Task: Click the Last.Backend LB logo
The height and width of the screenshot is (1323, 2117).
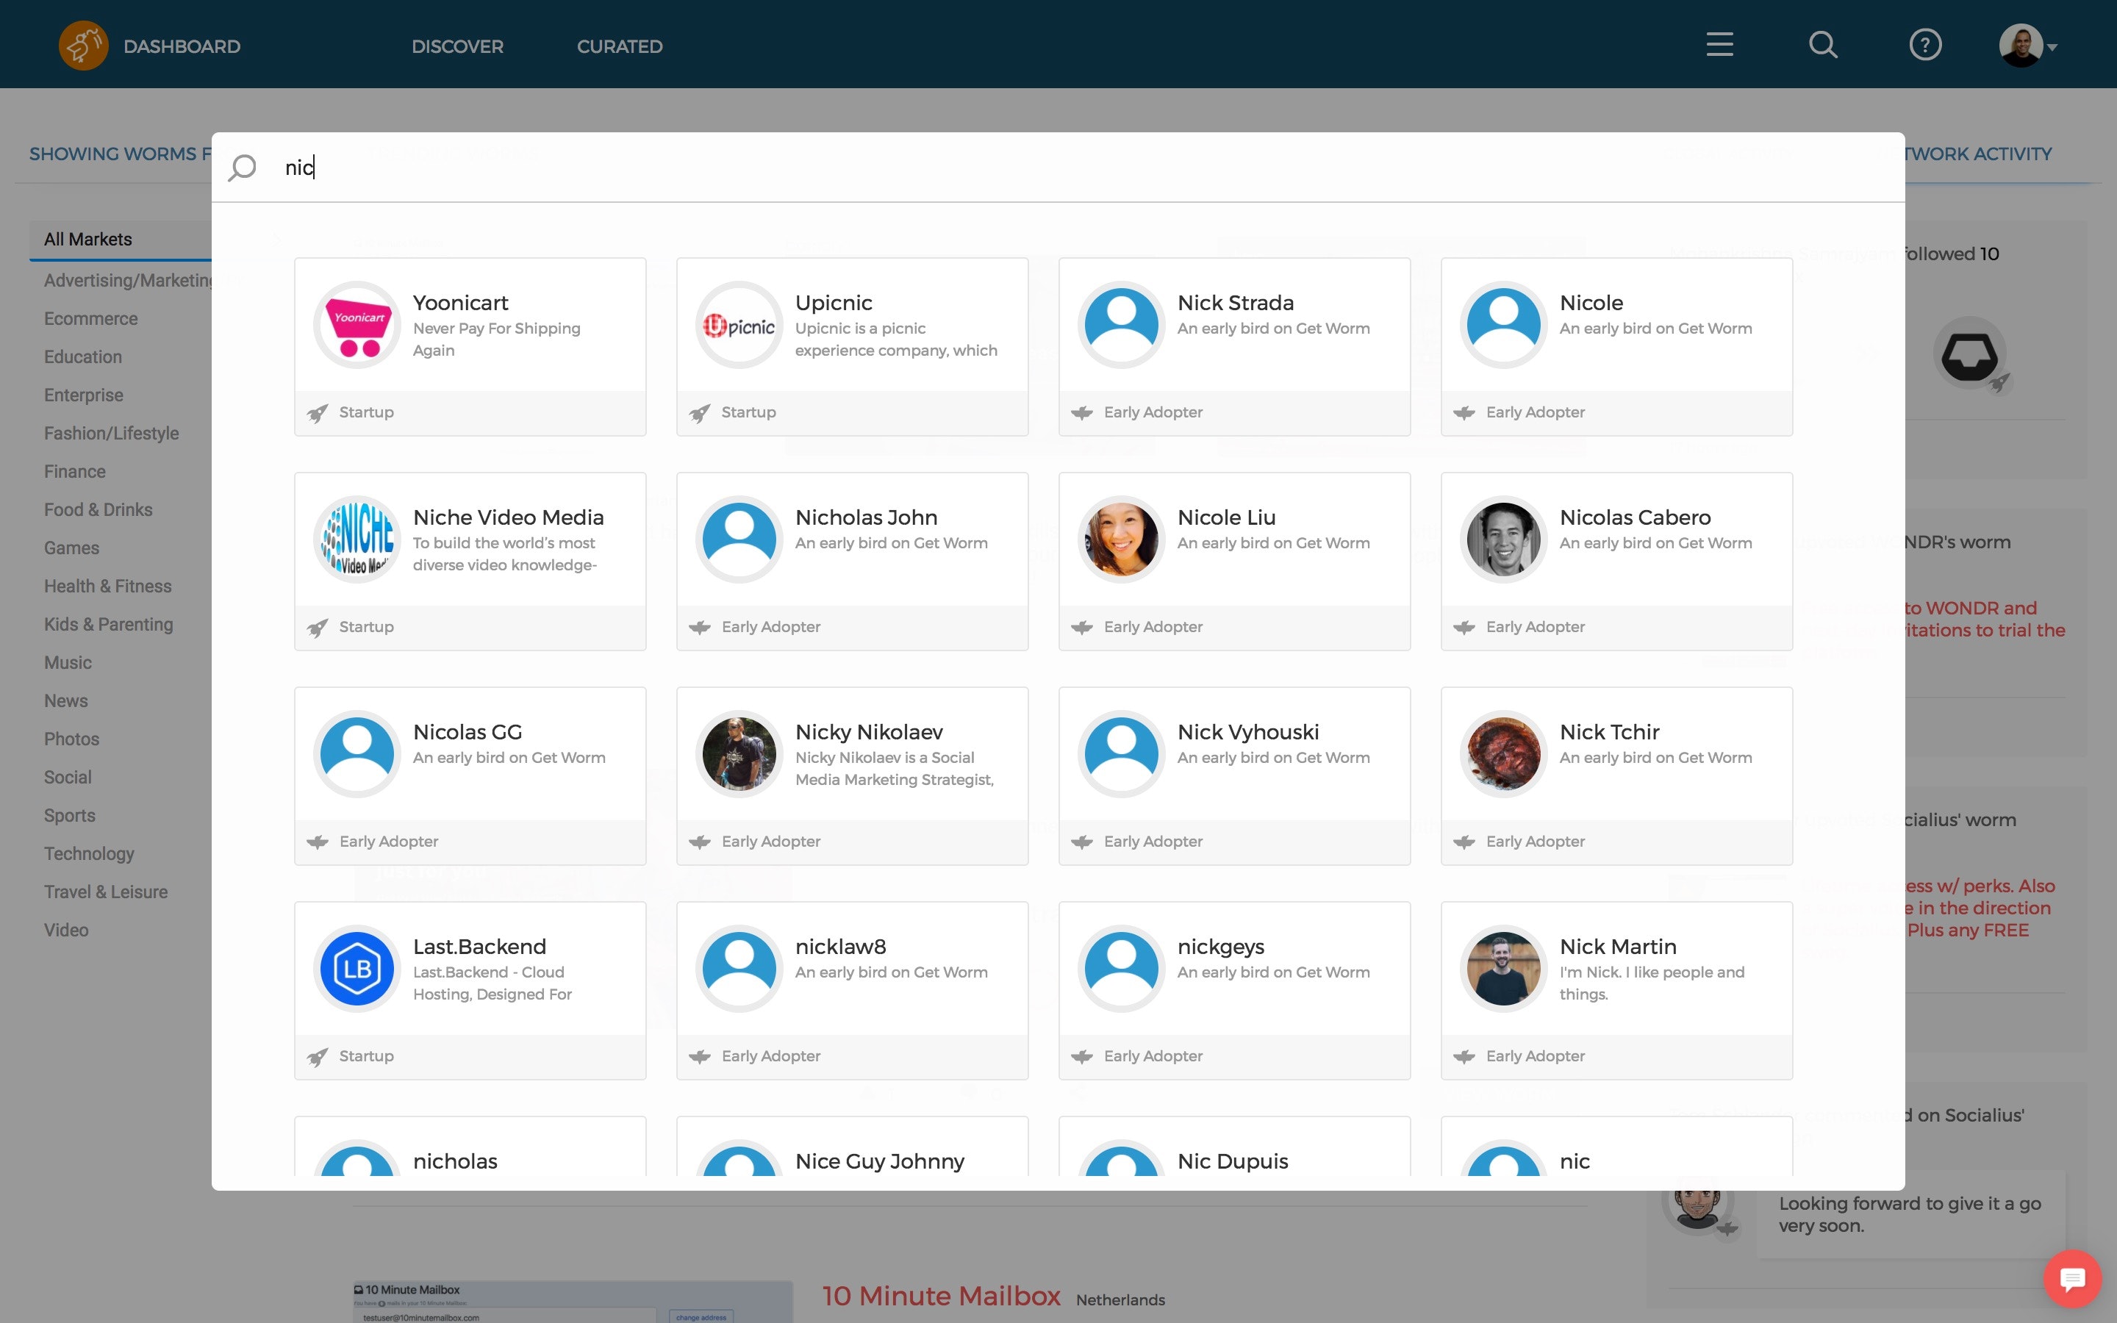Action: 357,969
